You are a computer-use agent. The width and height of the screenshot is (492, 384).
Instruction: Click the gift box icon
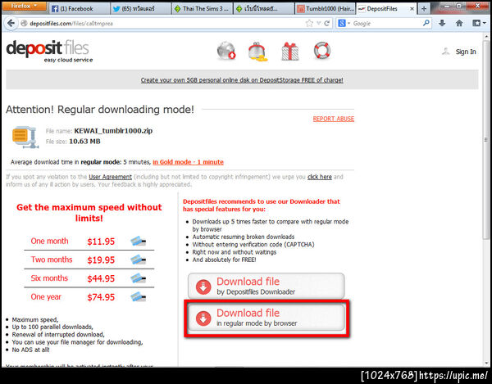[290, 51]
